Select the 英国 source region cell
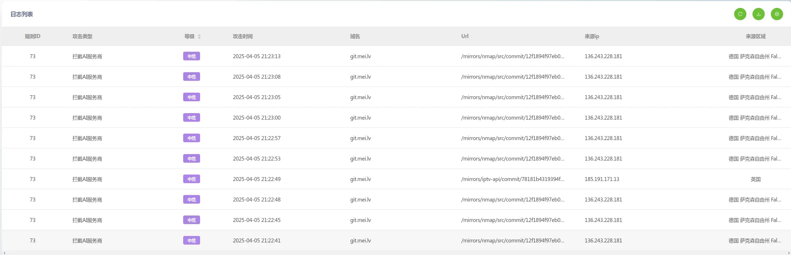 click(x=755, y=179)
